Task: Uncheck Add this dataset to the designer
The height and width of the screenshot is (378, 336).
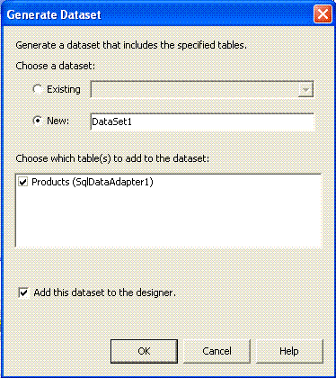Action: point(23,292)
